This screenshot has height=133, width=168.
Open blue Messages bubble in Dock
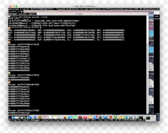(x=70, y=117)
